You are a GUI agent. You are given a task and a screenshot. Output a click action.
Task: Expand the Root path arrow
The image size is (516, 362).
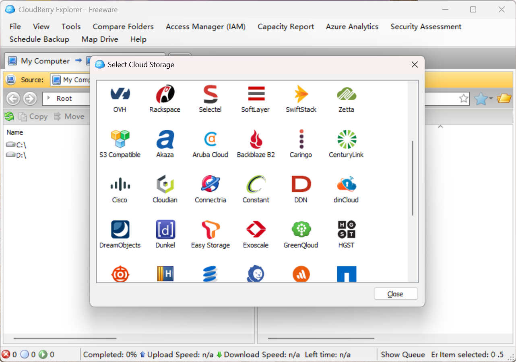tap(49, 98)
